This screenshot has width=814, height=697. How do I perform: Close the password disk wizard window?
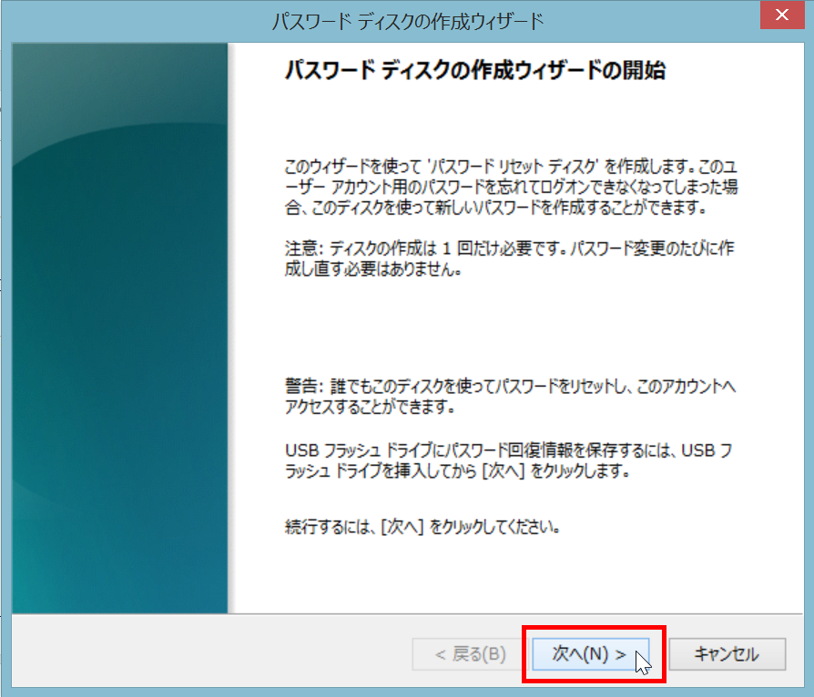click(782, 15)
